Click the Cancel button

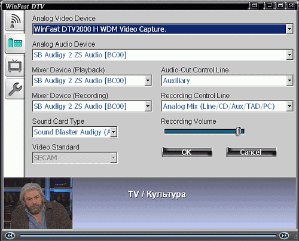tap(251, 152)
